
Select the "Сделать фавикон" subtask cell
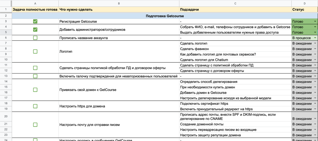[x=235, y=49]
